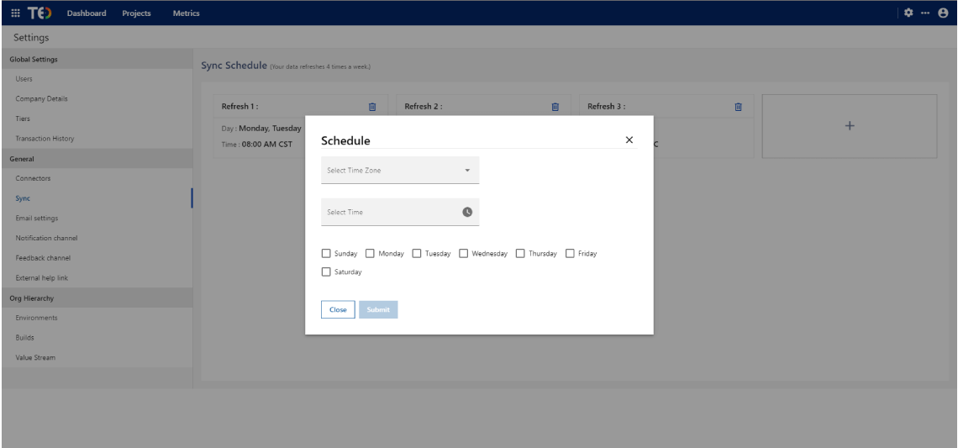This screenshot has height=448, width=958.
Task: Select the Friday checkbox
Action: click(x=570, y=253)
